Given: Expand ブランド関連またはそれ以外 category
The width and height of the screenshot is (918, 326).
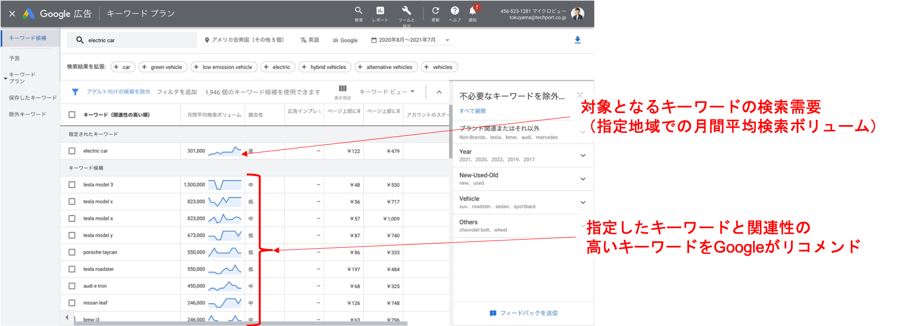Looking at the screenshot, I should pos(583,132).
